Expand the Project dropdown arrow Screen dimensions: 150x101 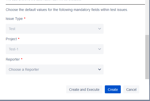coord(100,49)
